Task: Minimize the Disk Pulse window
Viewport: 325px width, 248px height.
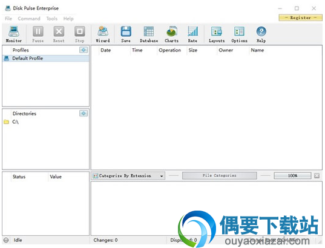Action: pyautogui.click(x=280, y=8)
